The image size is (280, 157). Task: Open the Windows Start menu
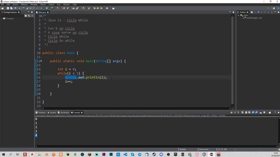pyautogui.click(x=3, y=154)
